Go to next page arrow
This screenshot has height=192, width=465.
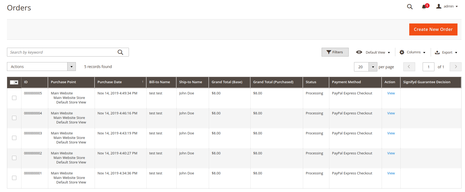pyautogui.click(x=456, y=67)
